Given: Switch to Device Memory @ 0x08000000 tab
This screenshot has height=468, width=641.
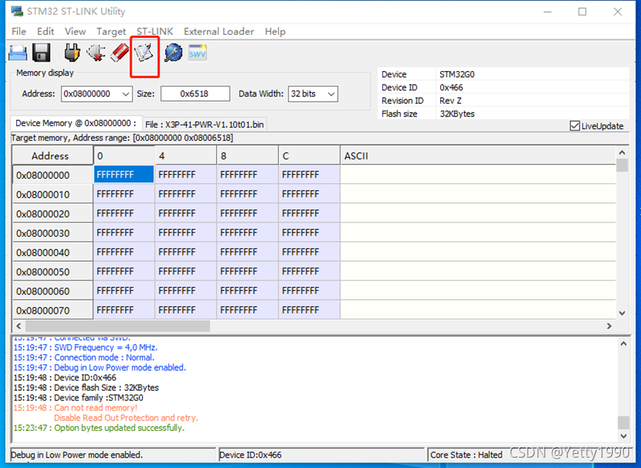Looking at the screenshot, I should coord(76,123).
